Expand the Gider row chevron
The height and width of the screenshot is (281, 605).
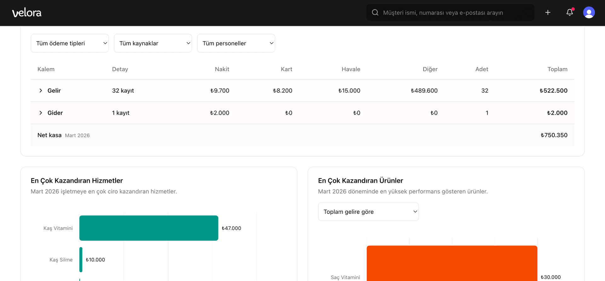tap(41, 113)
